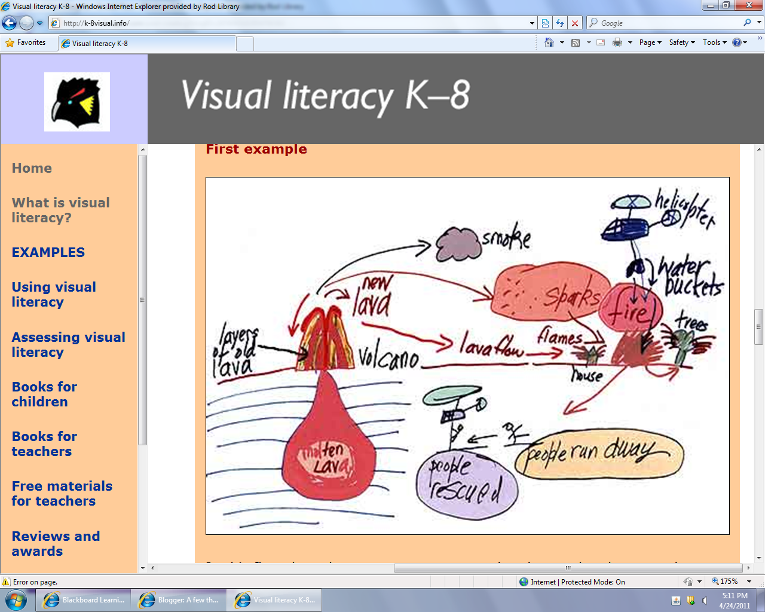Click the Print icon
The image size is (765, 612).
(617, 42)
